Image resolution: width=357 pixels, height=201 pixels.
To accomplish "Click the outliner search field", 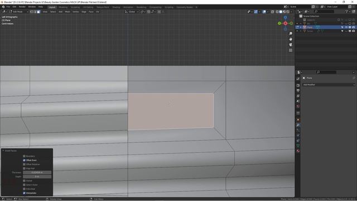I will click(x=324, y=11).
